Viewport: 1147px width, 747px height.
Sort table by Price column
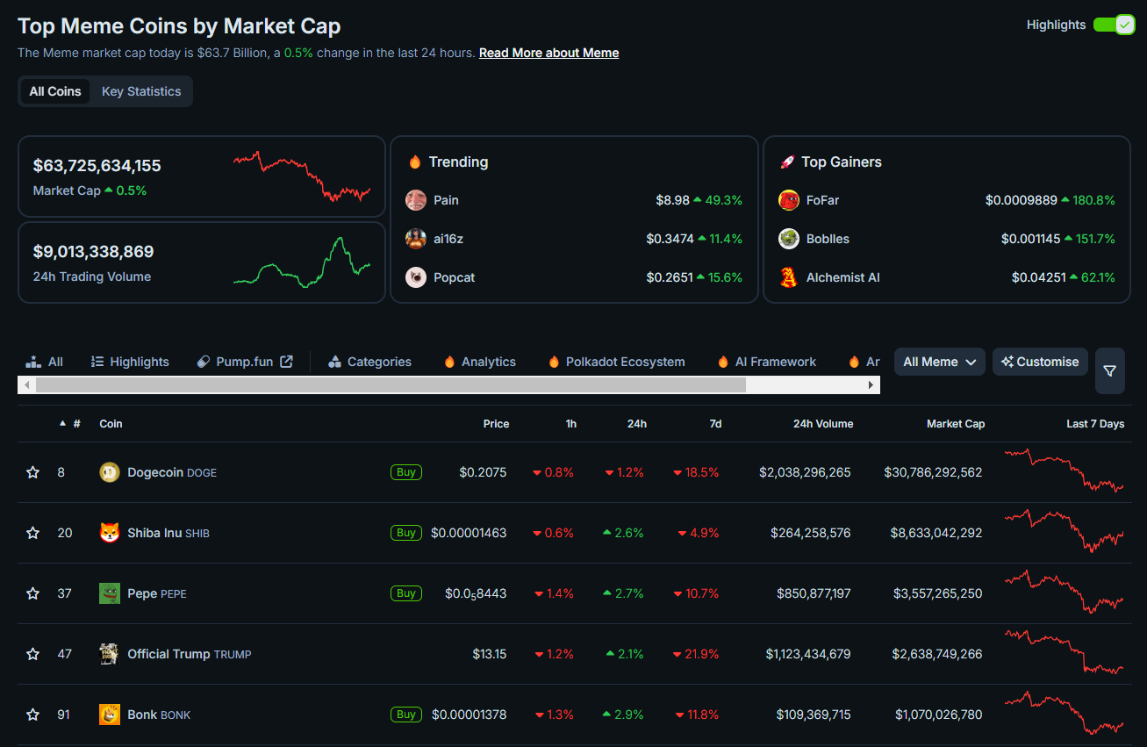[496, 424]
